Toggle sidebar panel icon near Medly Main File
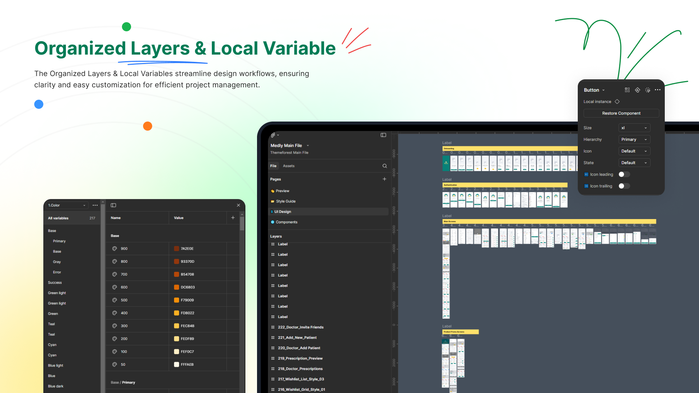This screenshot has height=393, width=699. pos(383,135)
